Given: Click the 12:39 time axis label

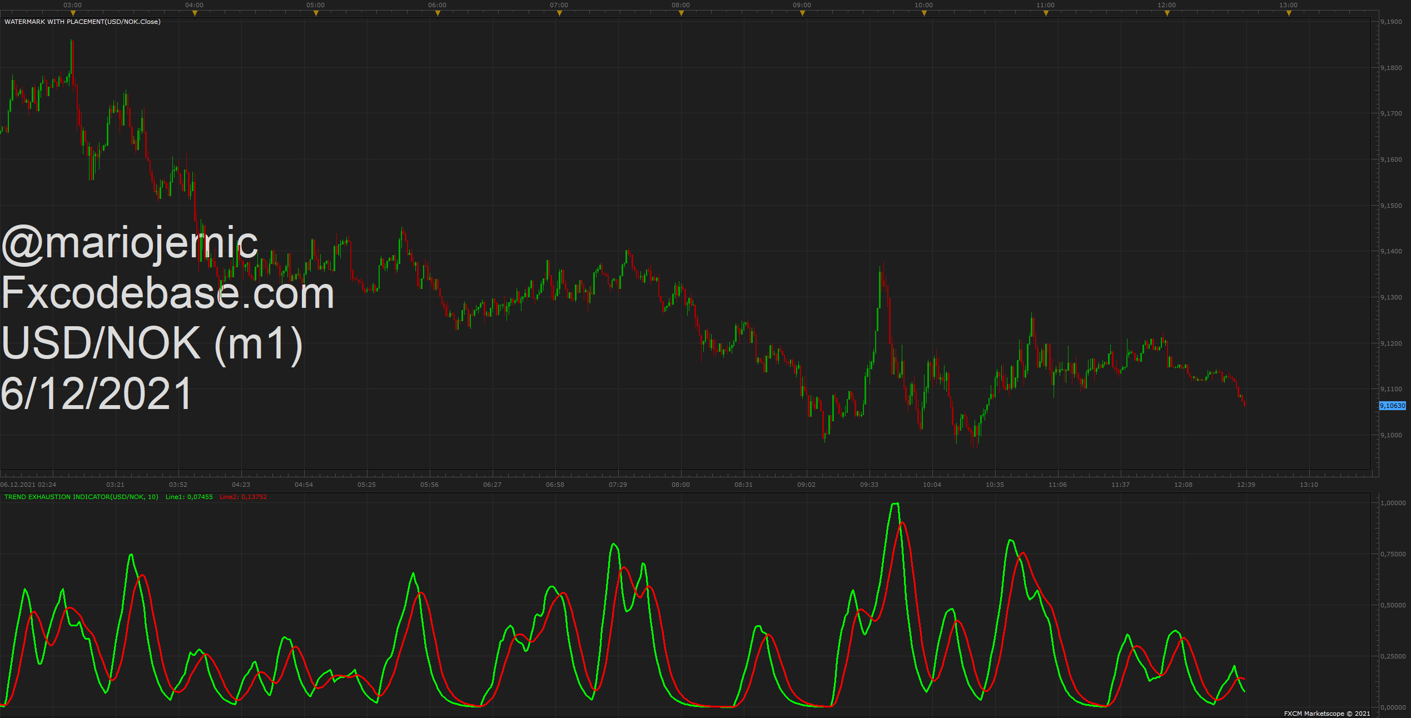Looking at the screenshot, I should pyautogui.click(x=1246, y=485).
